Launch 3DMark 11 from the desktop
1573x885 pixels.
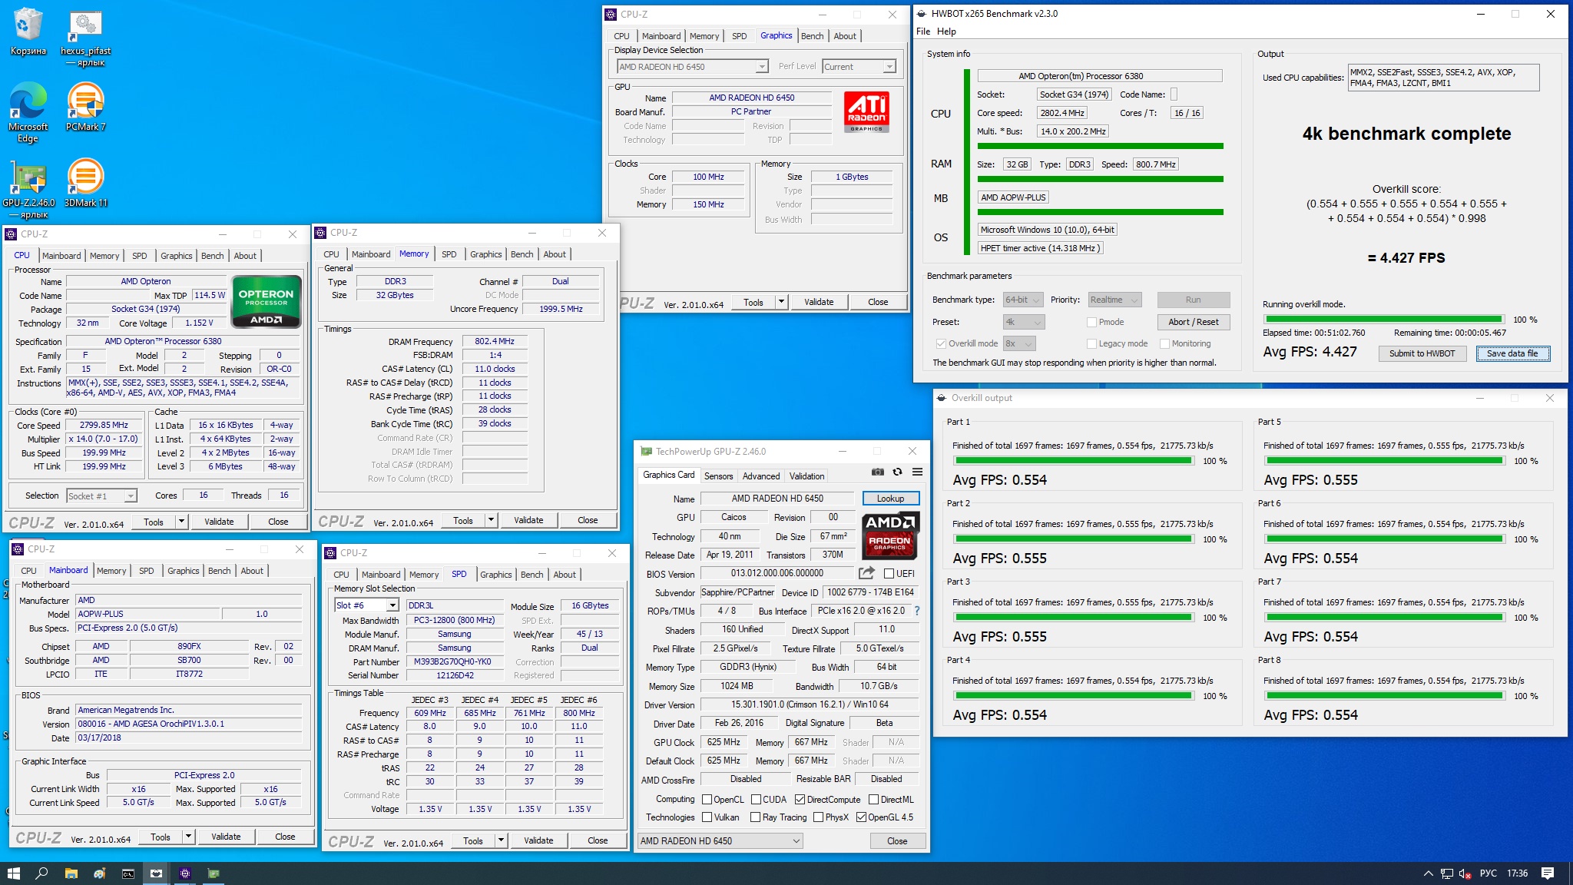click(x=86, y=183)
